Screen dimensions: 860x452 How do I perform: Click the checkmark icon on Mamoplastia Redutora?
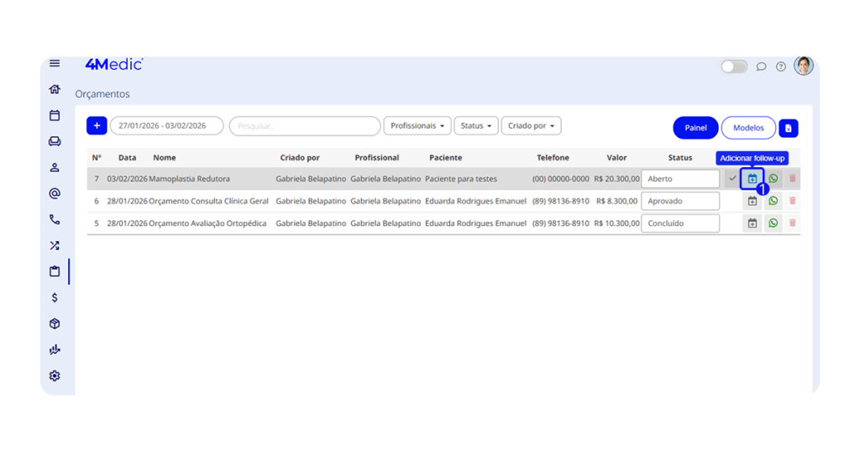732,179
